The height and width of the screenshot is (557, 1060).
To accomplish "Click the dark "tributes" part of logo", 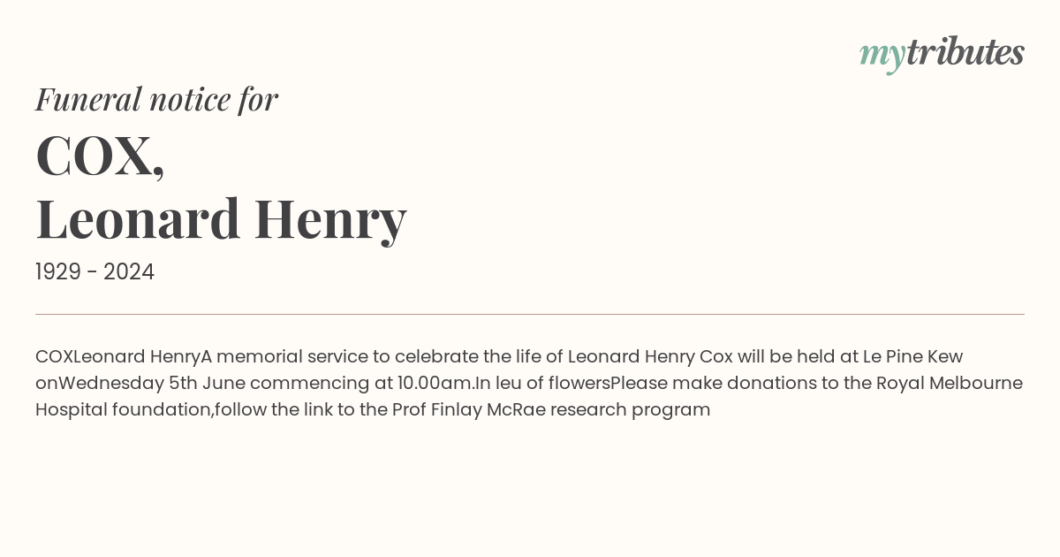I will click(965, 53).
